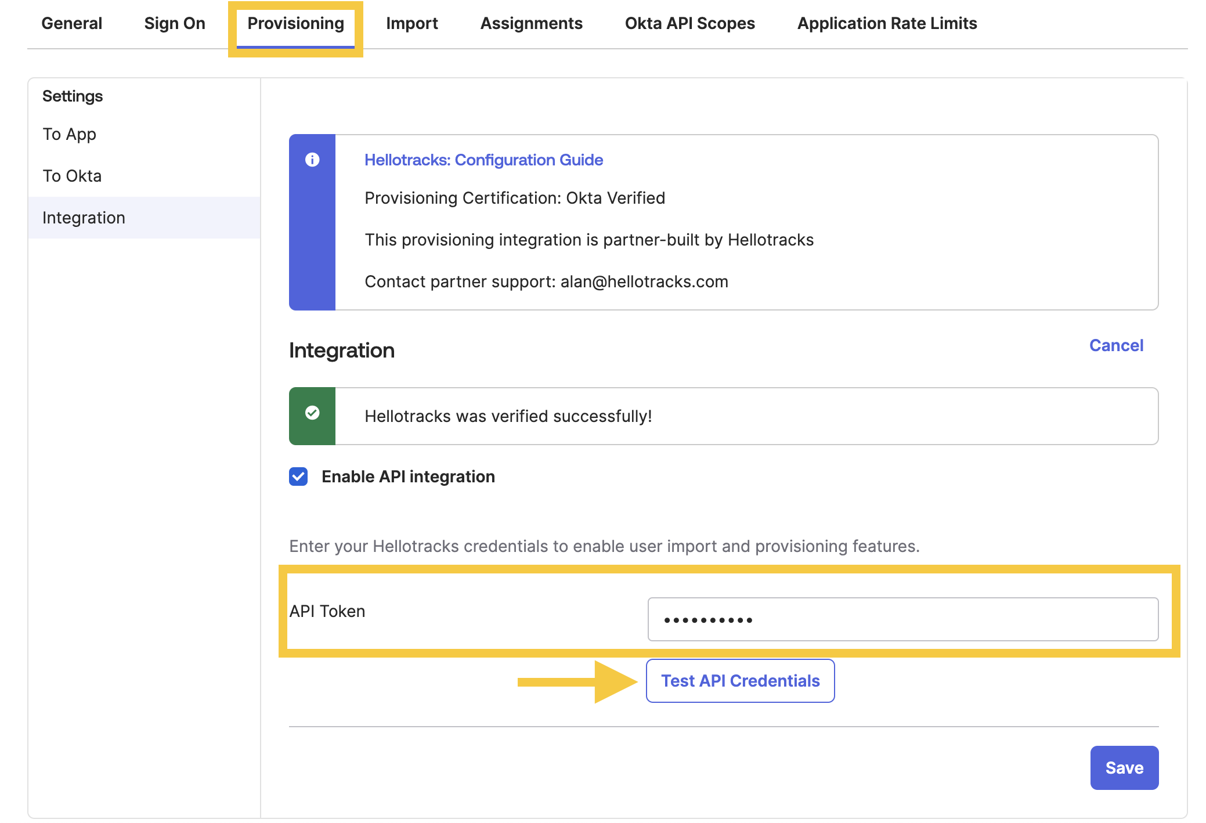Open the Okta API Scopes tab
This screenshot has height=823, width=1206.
click(x=689, y=23)
